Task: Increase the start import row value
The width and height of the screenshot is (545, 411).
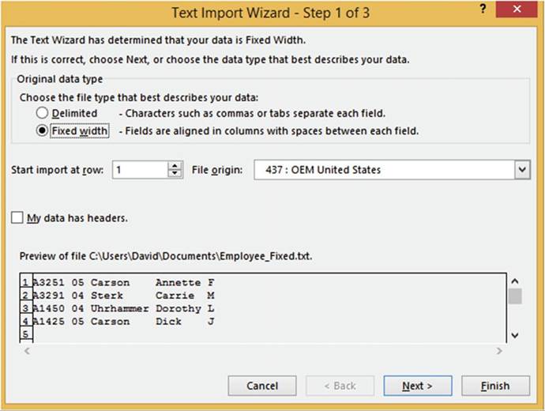Action: [175, 166]
